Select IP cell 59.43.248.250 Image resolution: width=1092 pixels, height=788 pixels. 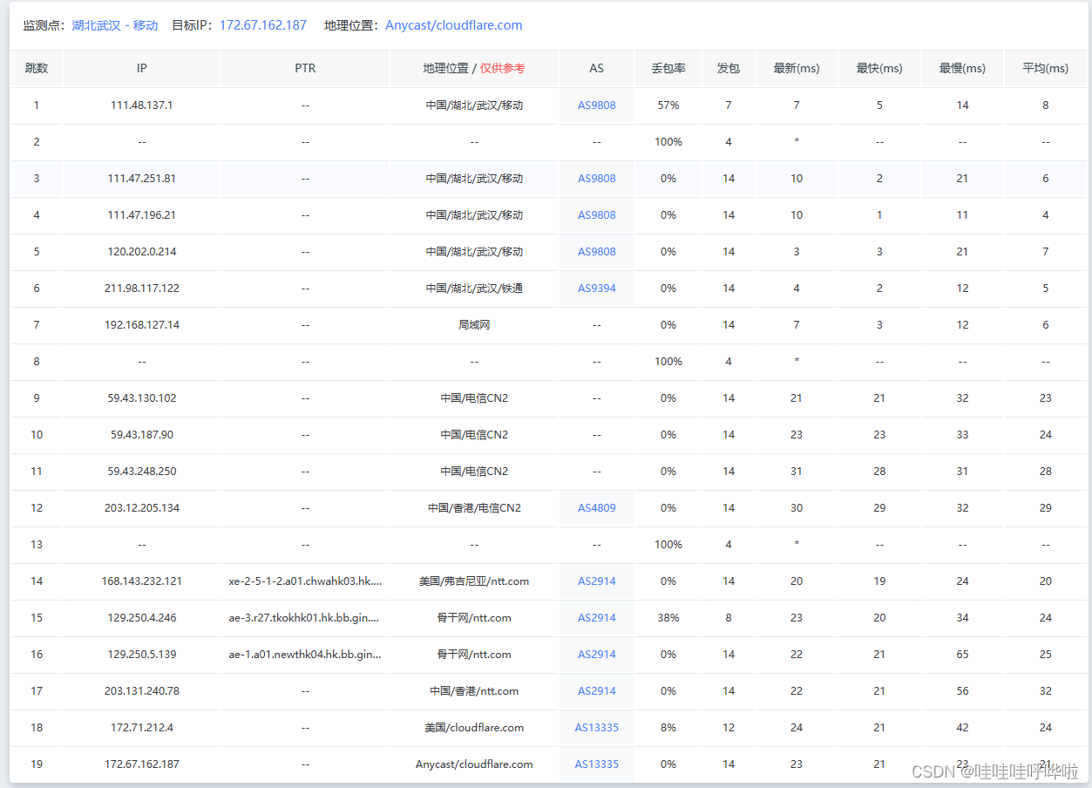(142, 472)
